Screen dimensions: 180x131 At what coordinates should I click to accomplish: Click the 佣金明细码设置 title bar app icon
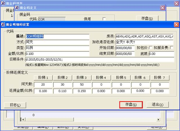click(x=3, y=25)
